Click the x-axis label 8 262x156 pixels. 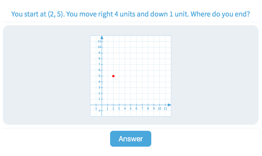148,108
